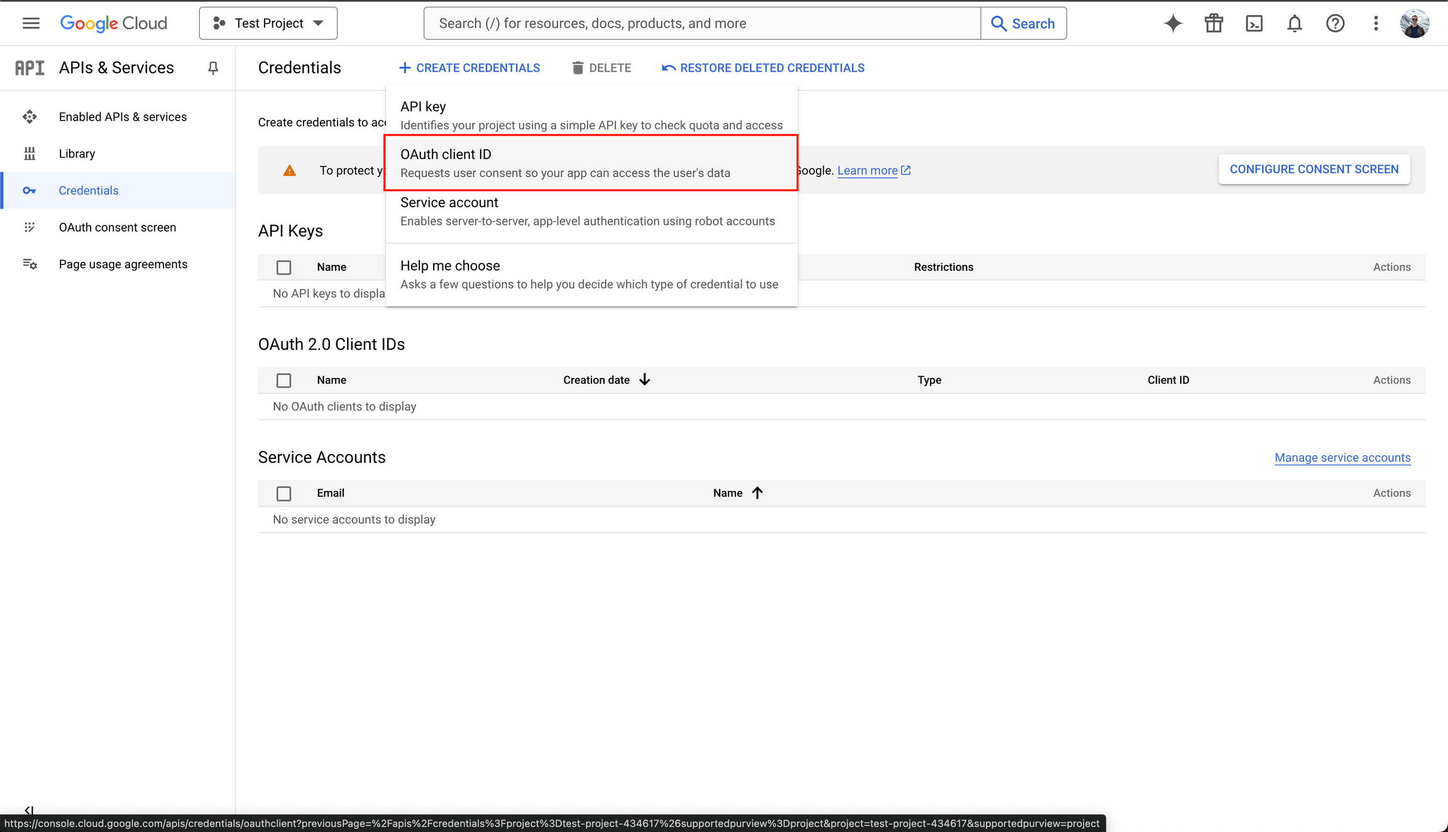Check the Service Accounts email checkbox
This screenshot has width=1448, height=832.
(283, 494)
